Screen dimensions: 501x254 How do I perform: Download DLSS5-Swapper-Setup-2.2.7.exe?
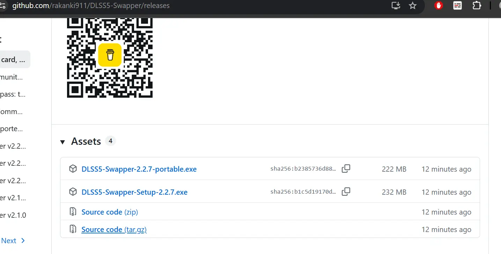click(x=134, y=192)
